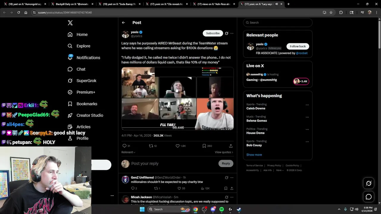Viewport: 381px width, 214px height.
Task: Open Discord from the taskbar
Action: (213, 209)
